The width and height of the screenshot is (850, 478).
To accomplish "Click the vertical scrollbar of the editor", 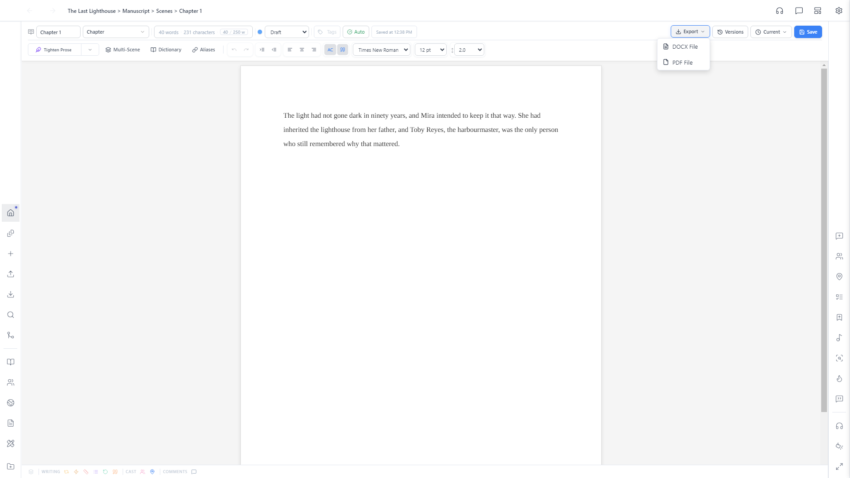I will click(824, 240).
